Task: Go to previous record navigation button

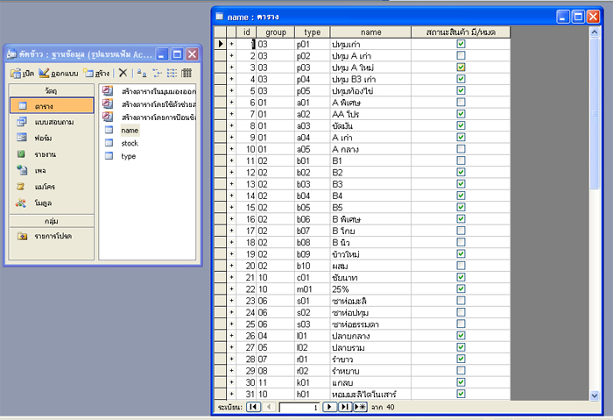Action: click(269, 407)
